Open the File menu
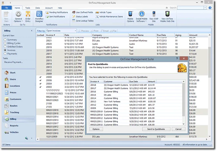This screenshot has height=151, width=217. pos(6,8)
